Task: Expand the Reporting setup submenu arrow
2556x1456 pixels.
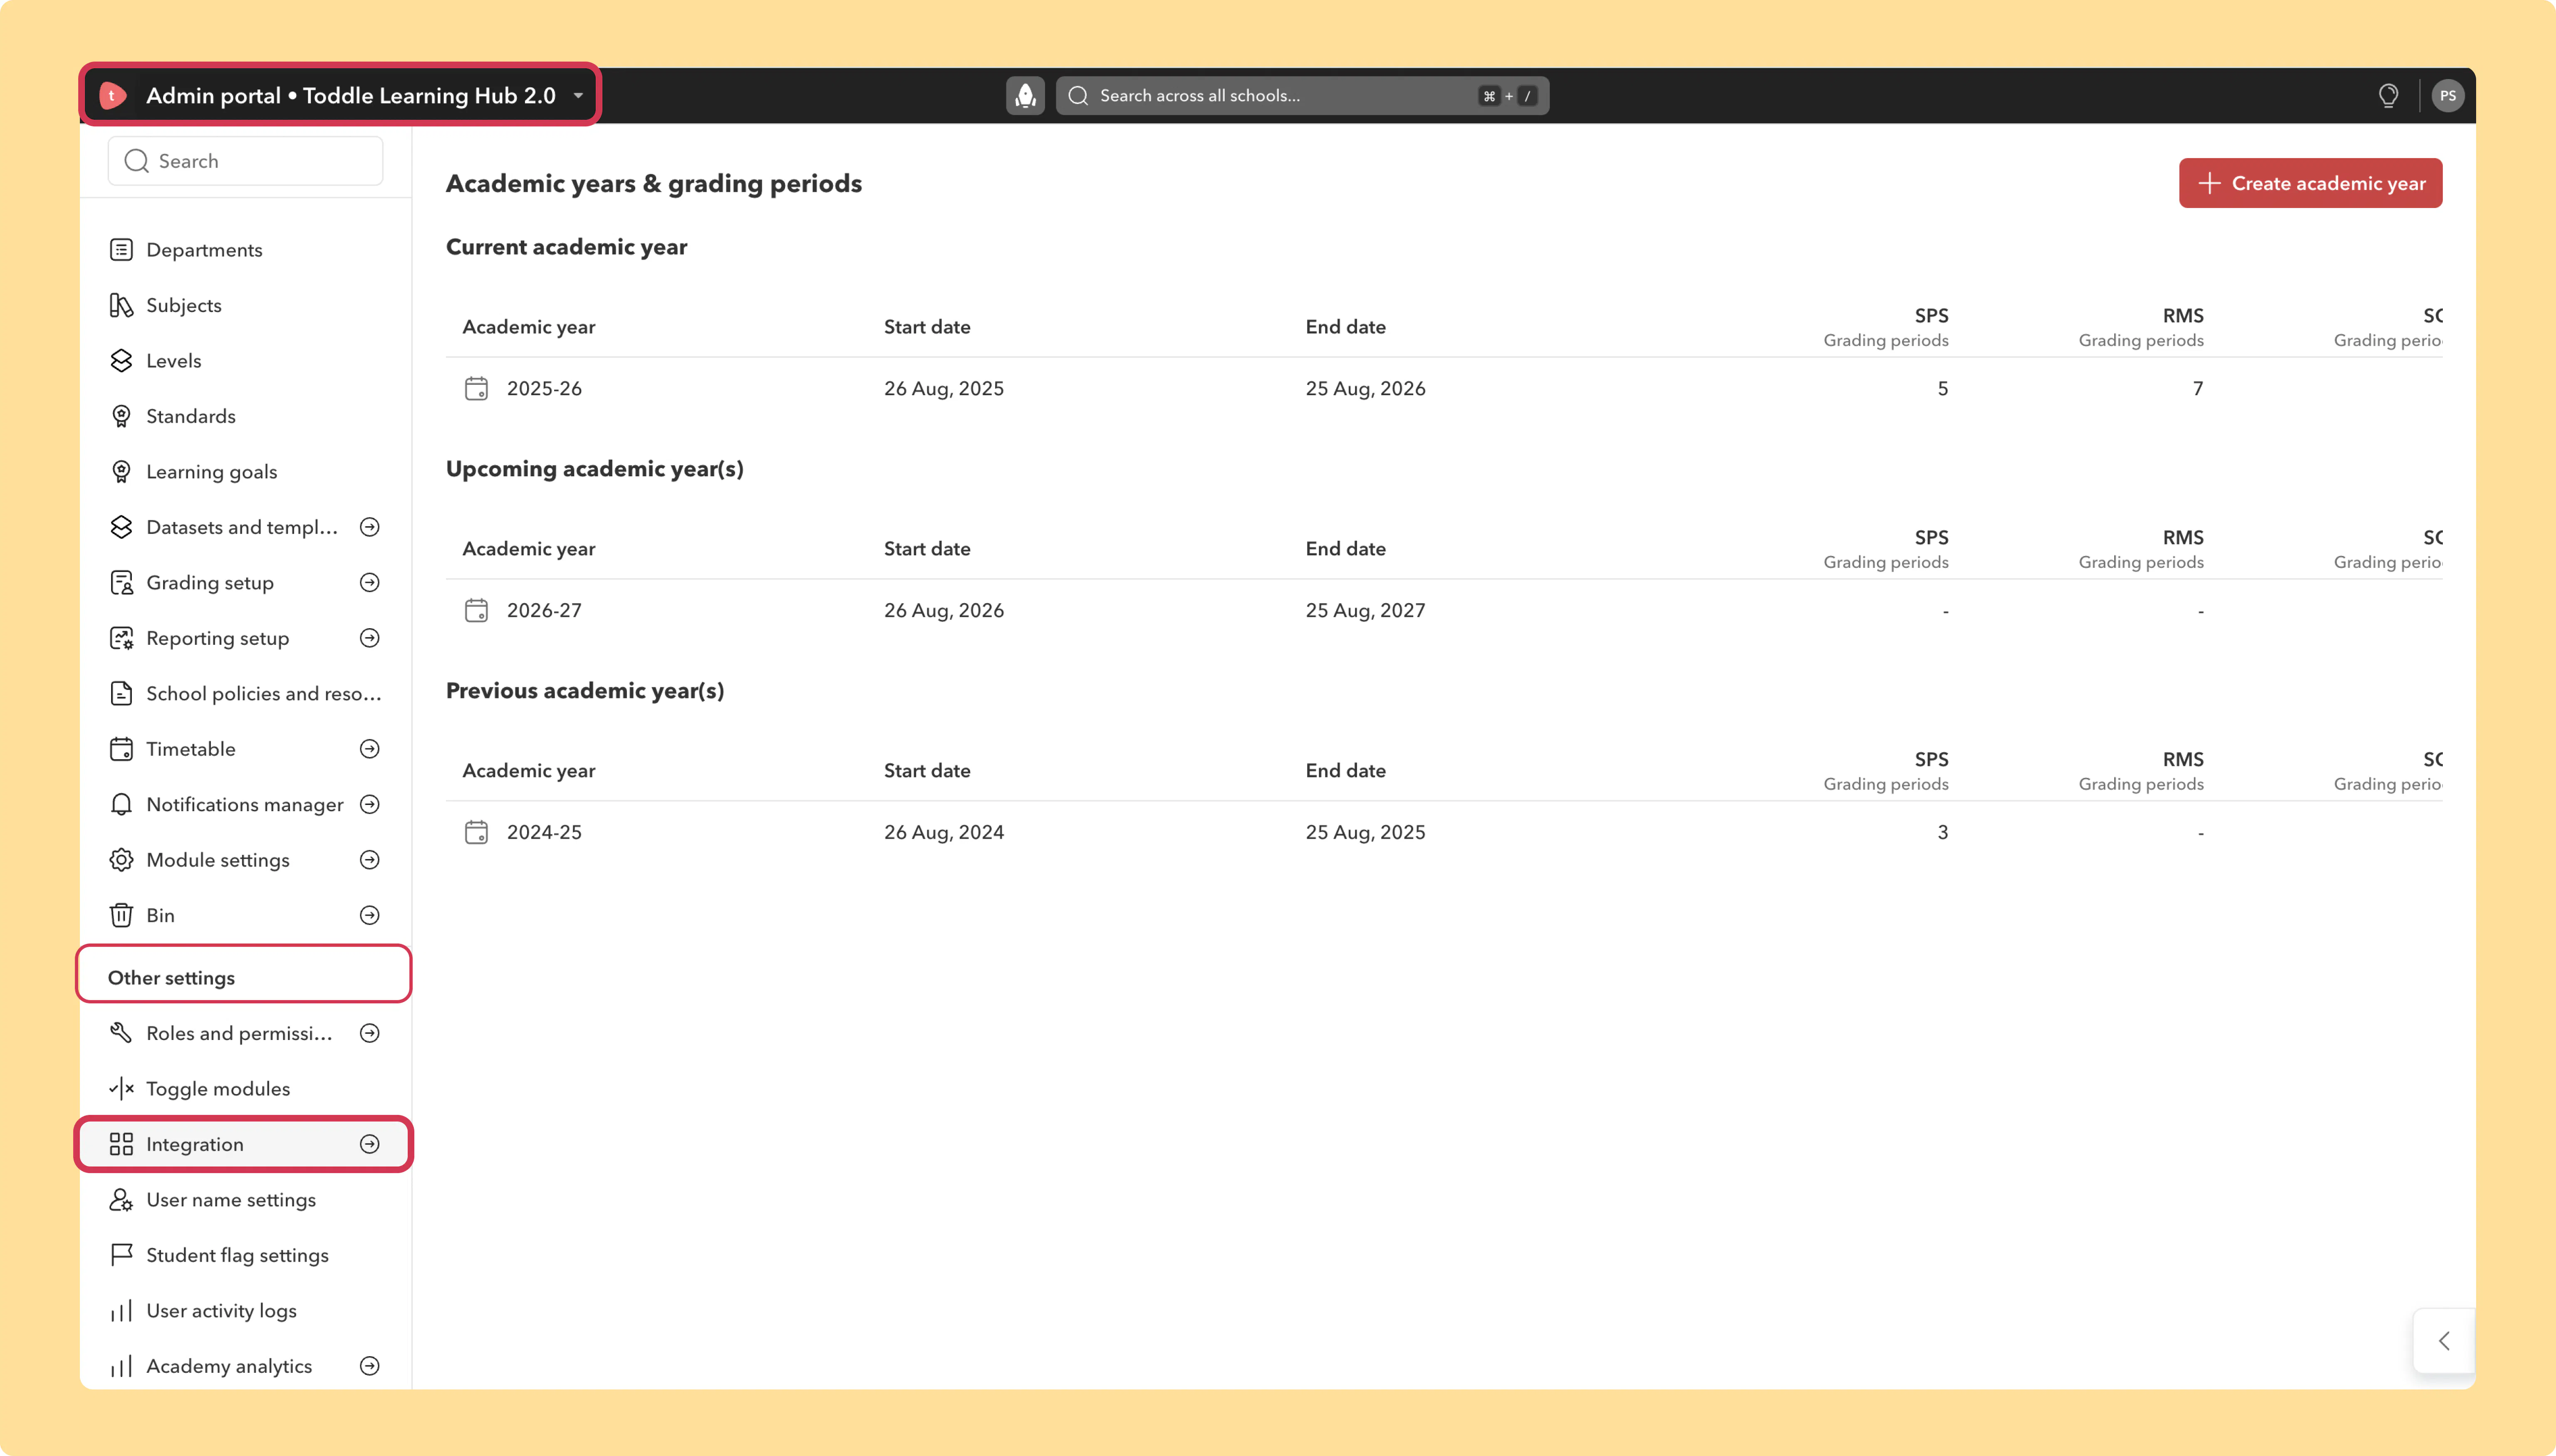Action: (370, 638)
